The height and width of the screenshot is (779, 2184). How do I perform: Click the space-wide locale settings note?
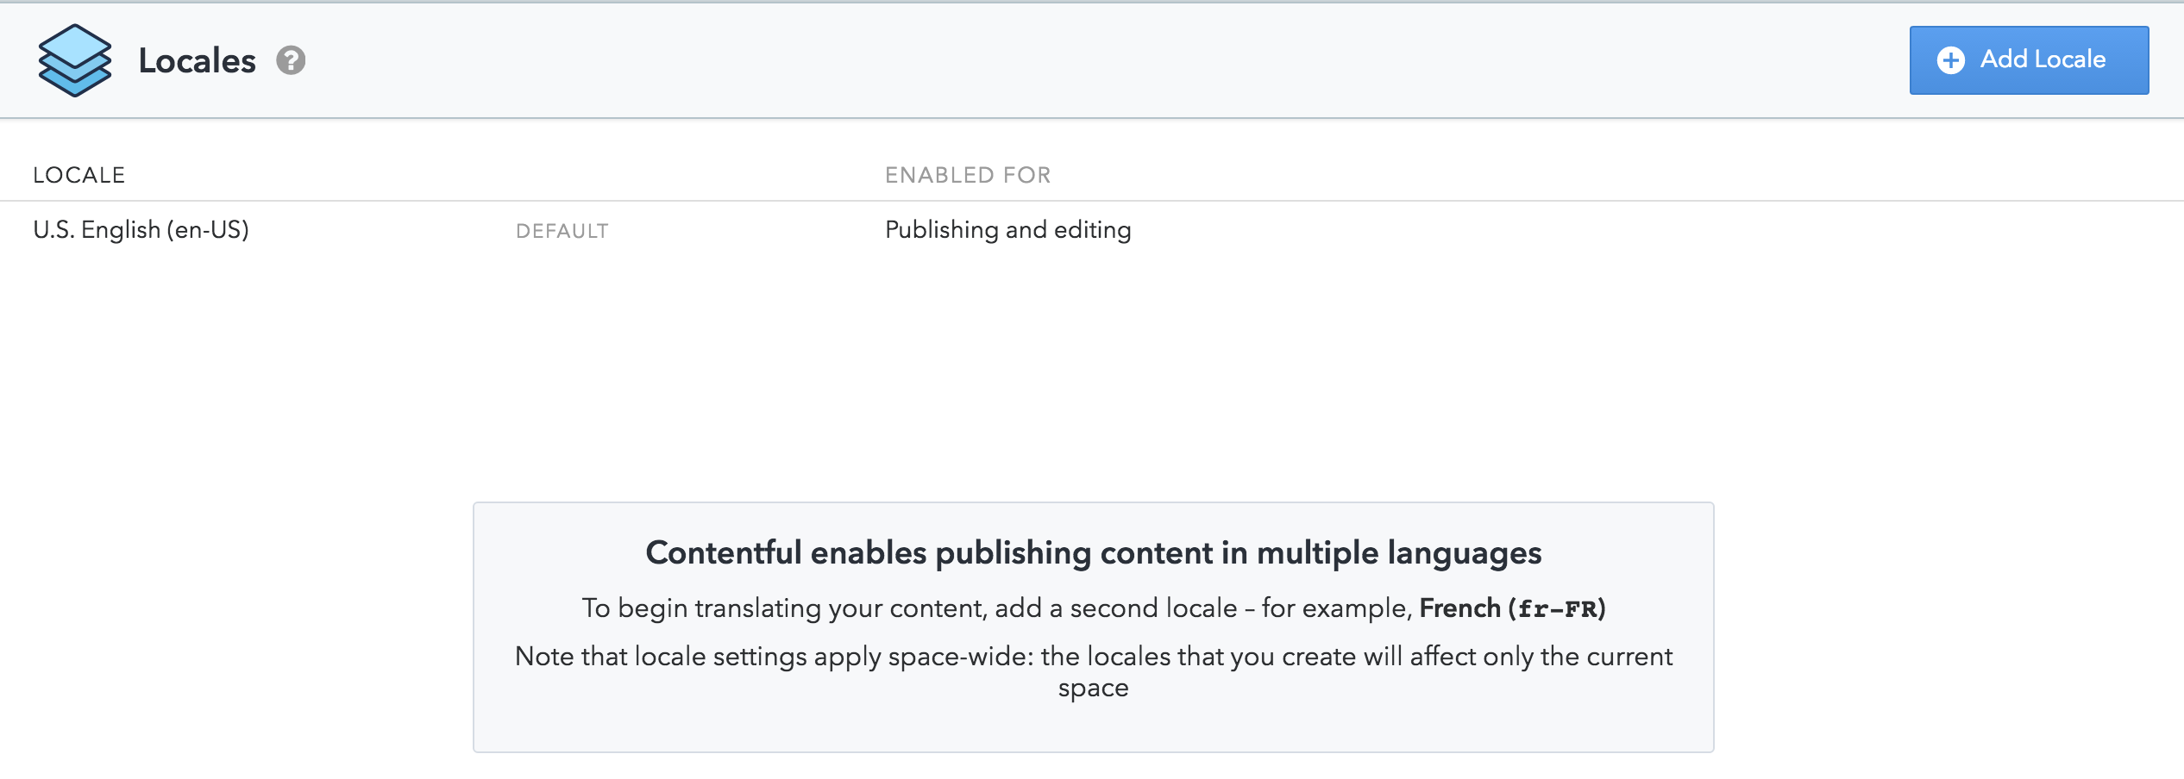click(1094, 672)
